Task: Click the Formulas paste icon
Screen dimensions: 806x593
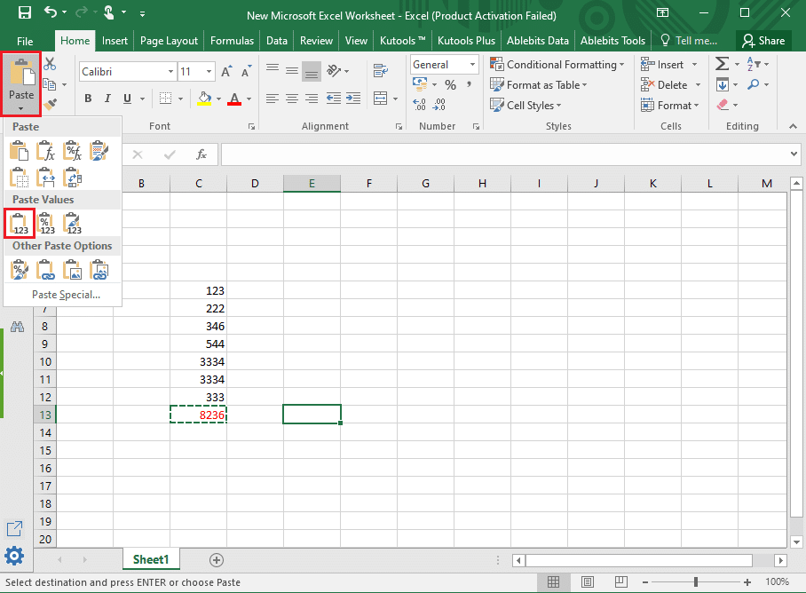Action: [x=45, y=151]
